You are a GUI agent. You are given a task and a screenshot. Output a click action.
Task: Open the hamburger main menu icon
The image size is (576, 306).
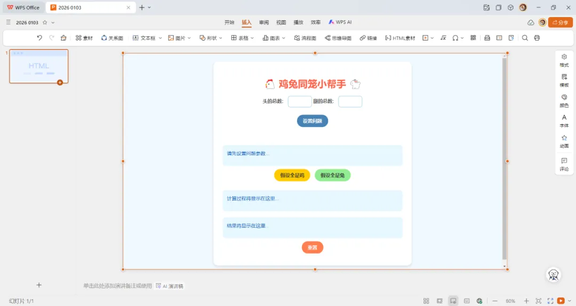[x=9, y=22]
